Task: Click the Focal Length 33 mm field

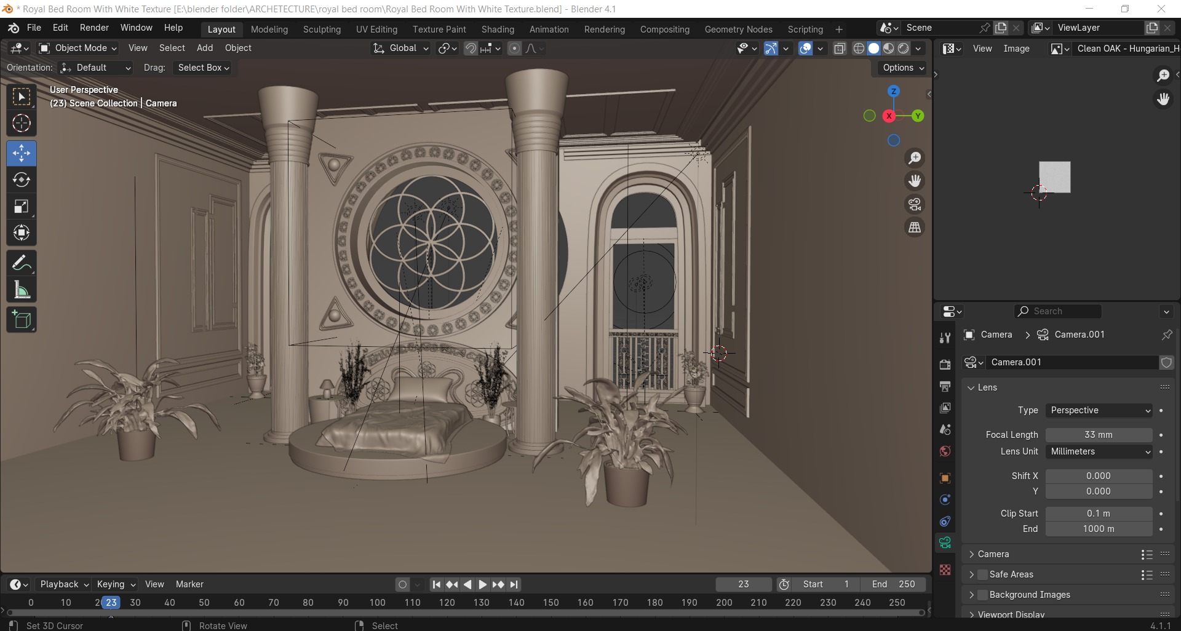Action: [1099, 435]
